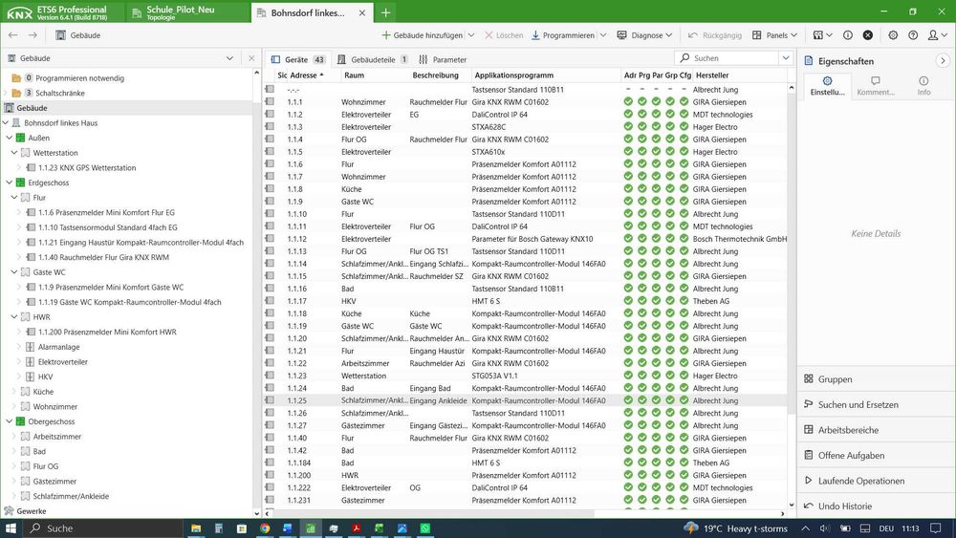Select the Geräte 43 tab
Viewport: 956px width, 538px height.
point(298,59)
